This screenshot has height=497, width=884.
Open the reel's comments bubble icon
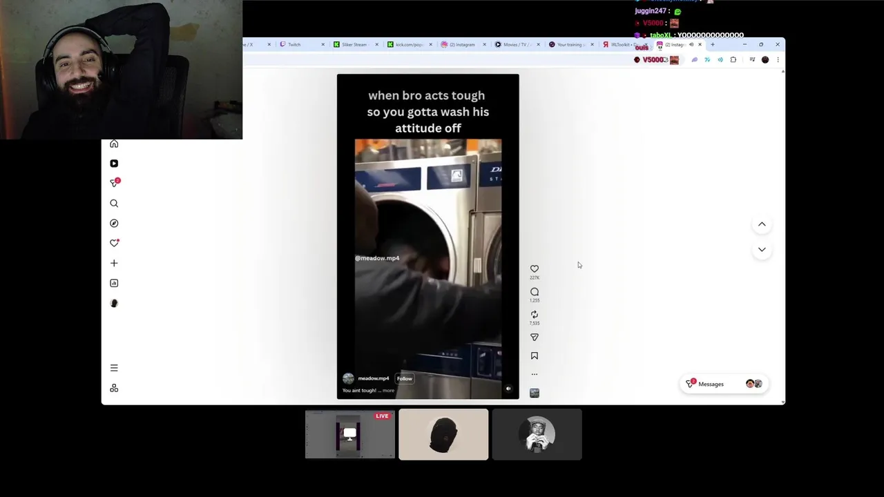[535, 291]
